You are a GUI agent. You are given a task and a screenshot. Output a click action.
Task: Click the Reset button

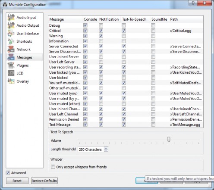17,181
